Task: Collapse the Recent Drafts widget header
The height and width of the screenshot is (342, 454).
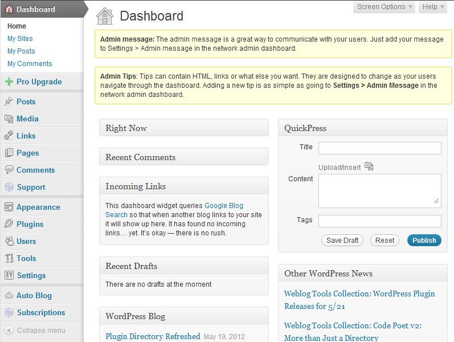Action: click(184, 266)
